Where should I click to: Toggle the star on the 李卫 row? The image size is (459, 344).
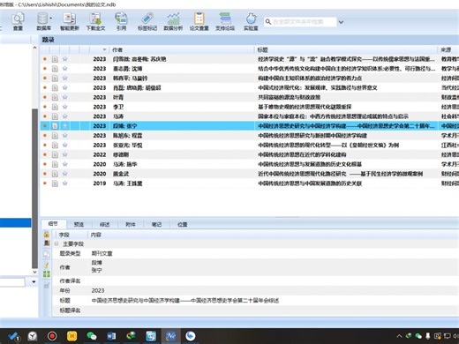coord(65,107)
